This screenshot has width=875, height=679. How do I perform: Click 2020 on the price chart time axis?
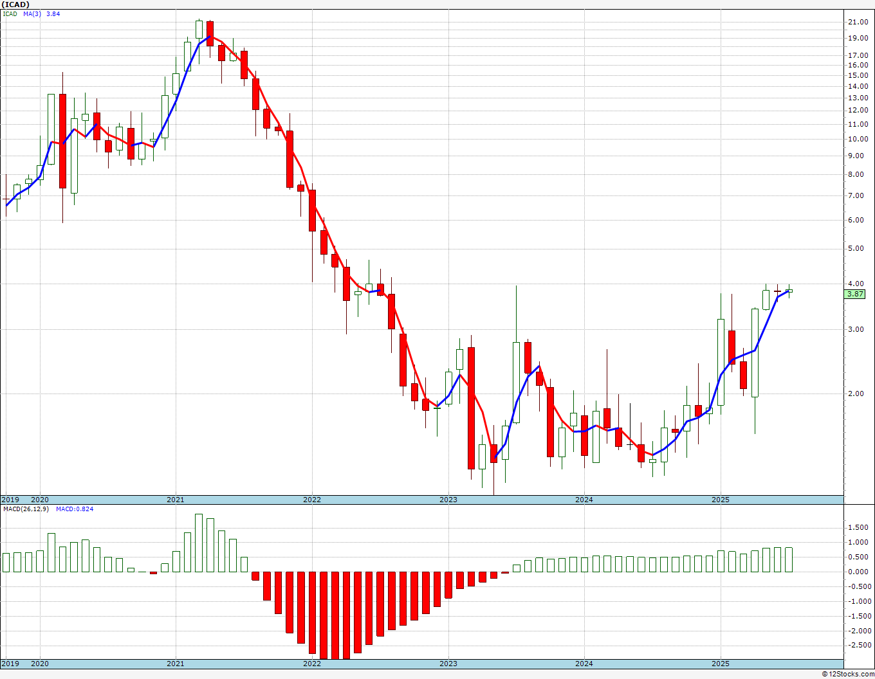point(40,500)
